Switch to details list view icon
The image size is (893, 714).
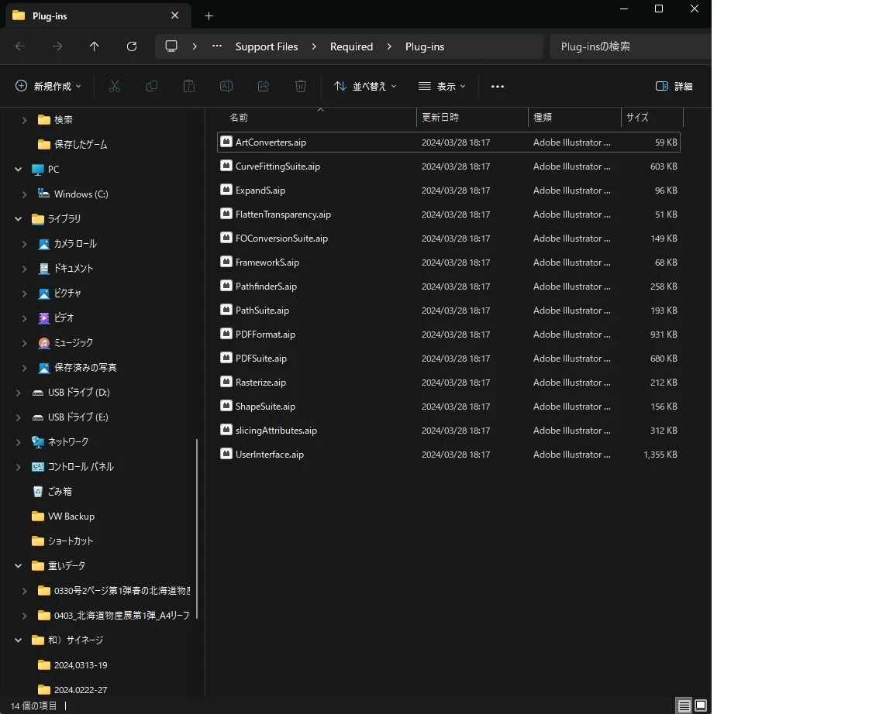684,705
